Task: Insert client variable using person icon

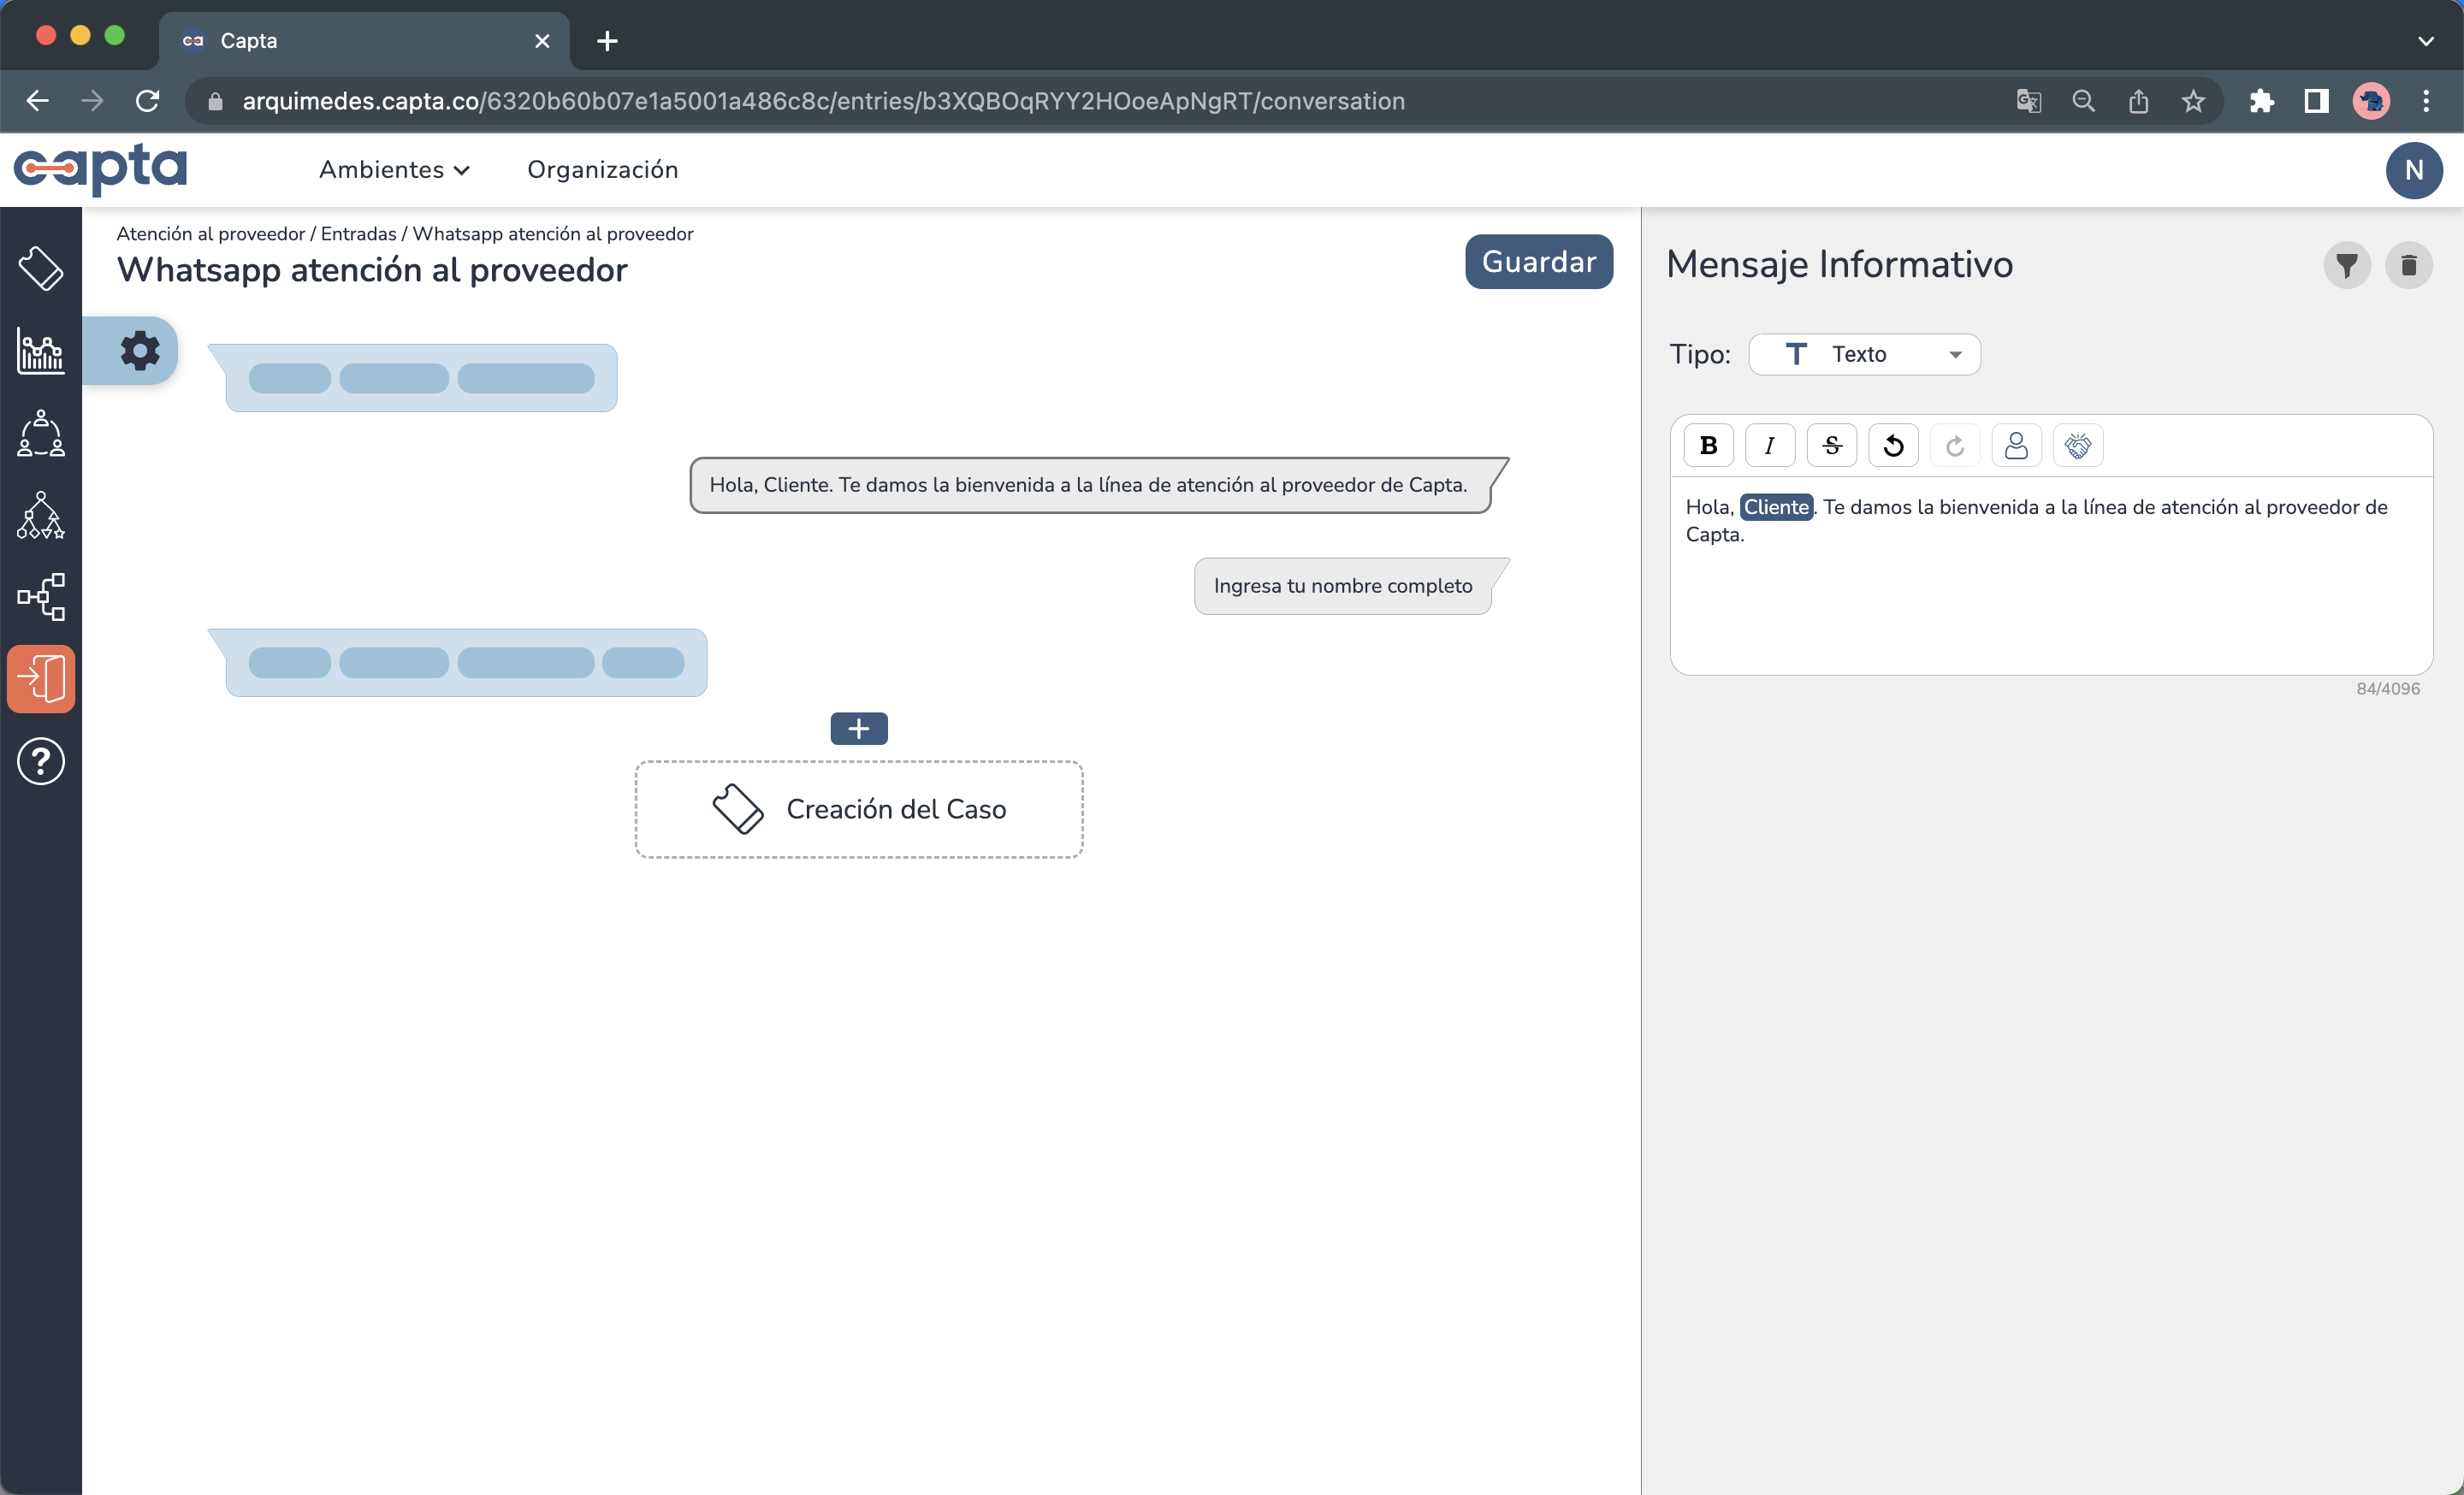Action: pos(2016,446)
